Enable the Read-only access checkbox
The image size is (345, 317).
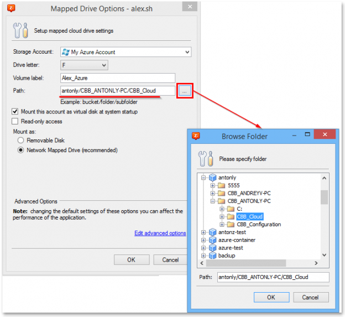[x=15, y=121]
